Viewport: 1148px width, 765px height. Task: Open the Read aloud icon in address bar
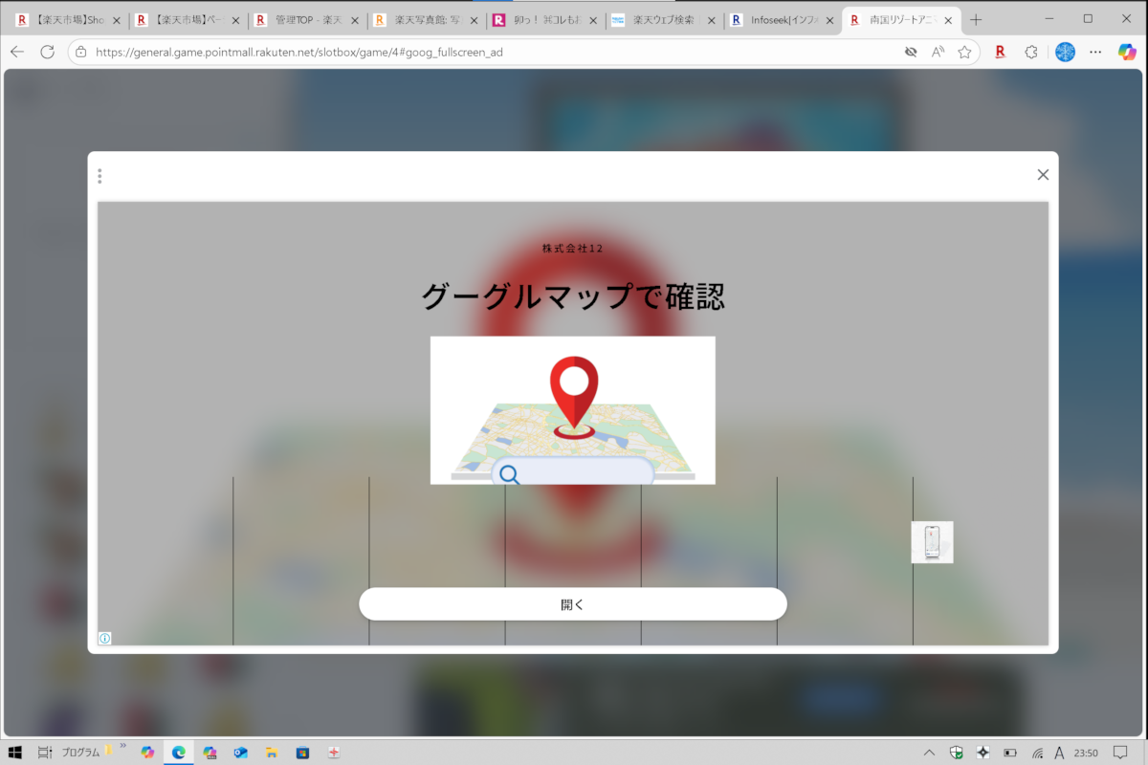coord(938,52)
